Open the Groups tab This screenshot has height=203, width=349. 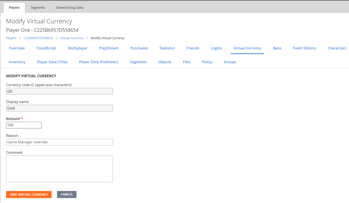tap(230, 62)
